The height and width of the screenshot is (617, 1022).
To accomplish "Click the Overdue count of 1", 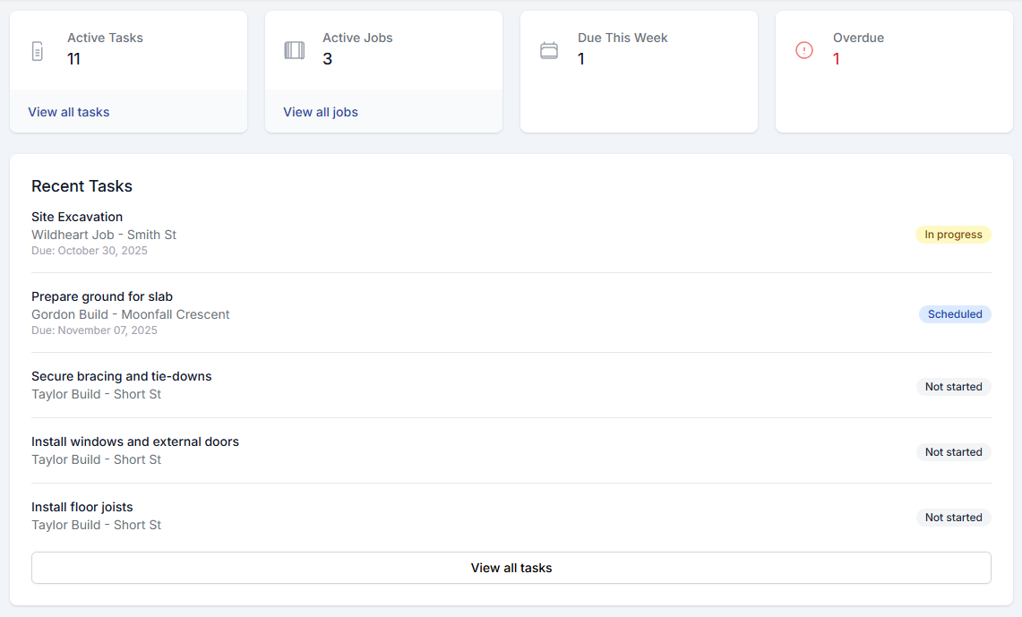I will (837, 59).
